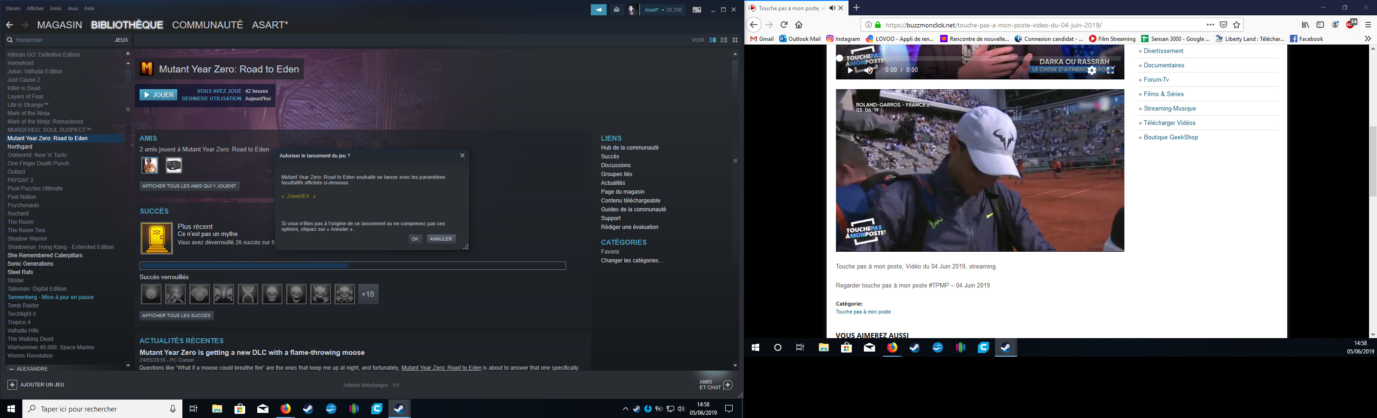
Task: Show more bookmarks with the overflow chevron
Action: click(x=1367, y=39)
